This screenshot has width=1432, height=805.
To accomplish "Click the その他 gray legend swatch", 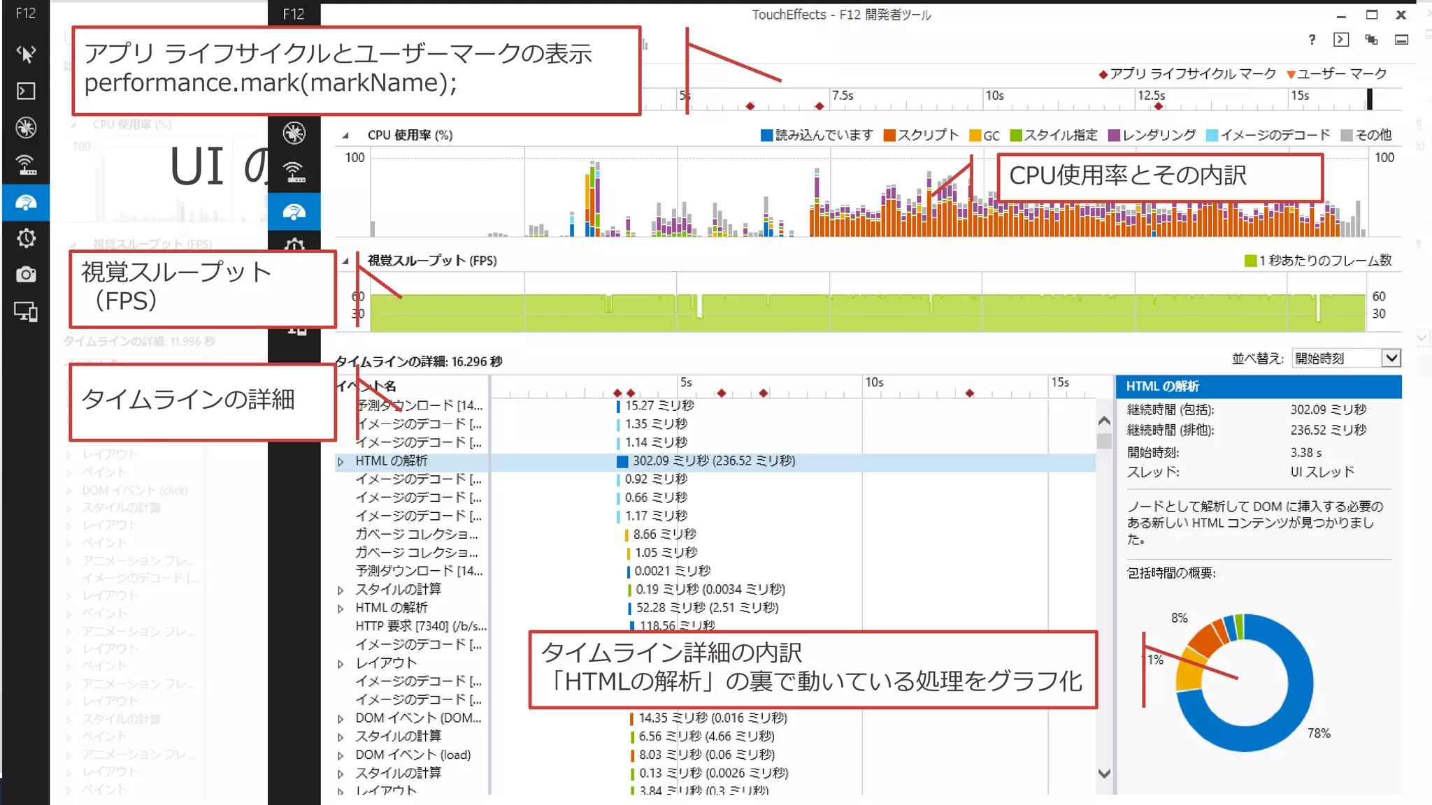I will (x=1346, y=136).
